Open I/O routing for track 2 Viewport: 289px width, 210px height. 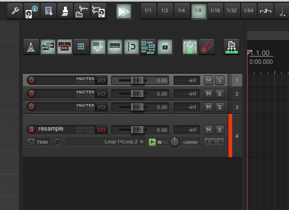tap(101, 94)
